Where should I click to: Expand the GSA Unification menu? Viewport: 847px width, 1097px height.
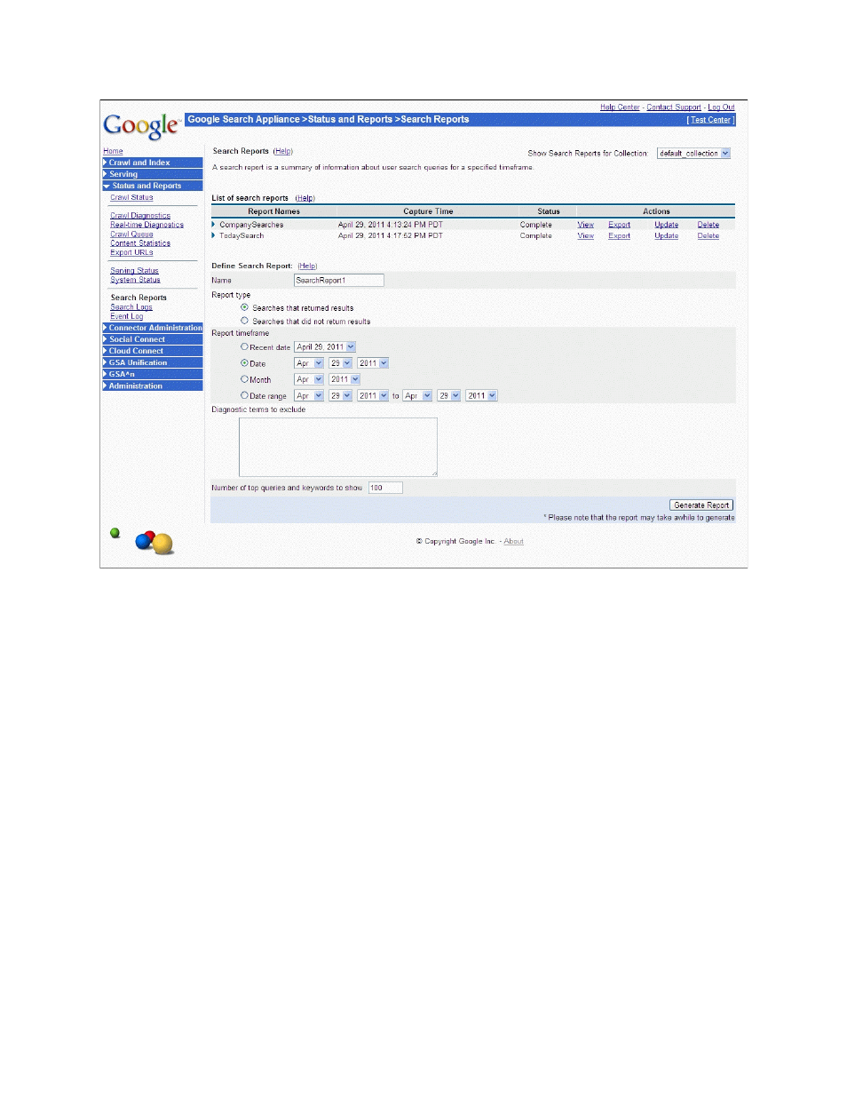pos(153,362)
